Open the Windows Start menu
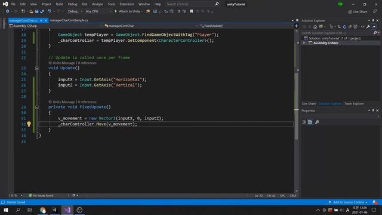 pyautogui.click(x=6, y=210)
